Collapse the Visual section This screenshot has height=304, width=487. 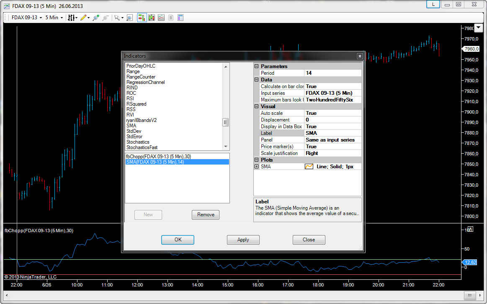tap(257, 106)
